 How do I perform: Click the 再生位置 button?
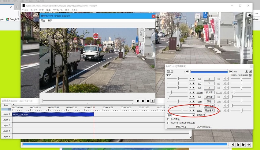click(x=209, y=106)
